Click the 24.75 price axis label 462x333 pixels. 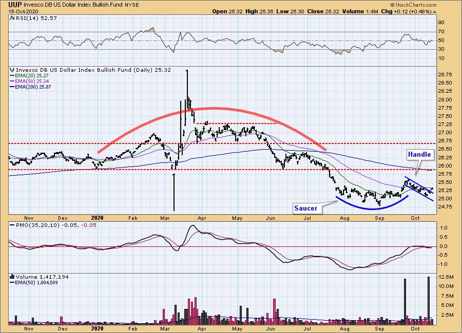pyautogui.click(x=445, y=207)
